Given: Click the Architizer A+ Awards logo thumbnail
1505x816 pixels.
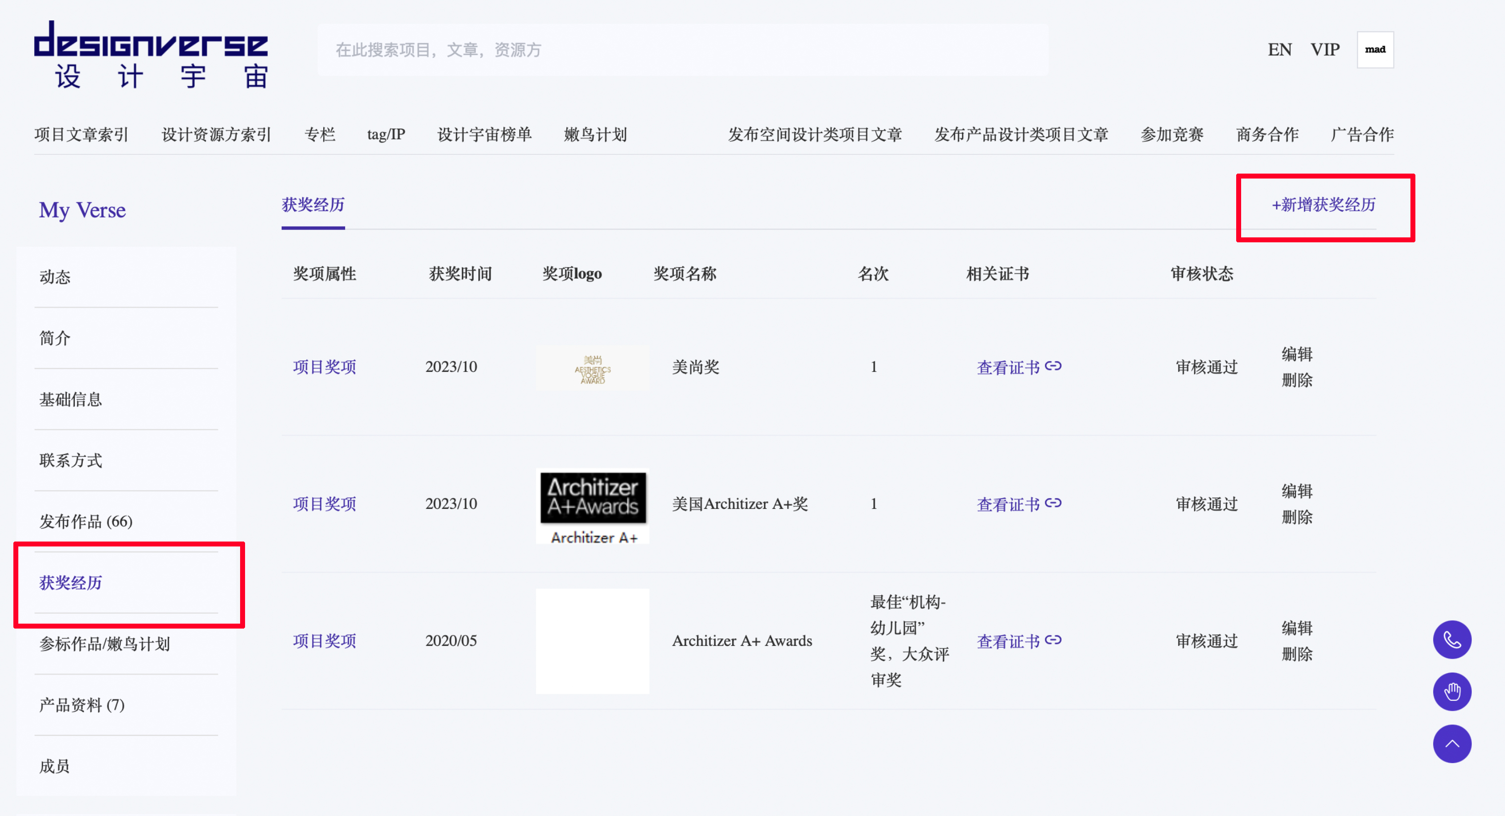Looking at the screenshot, I should point(593,505).
